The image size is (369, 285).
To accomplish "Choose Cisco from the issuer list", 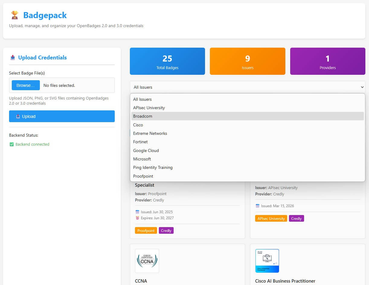I will (x=248, y=125).
